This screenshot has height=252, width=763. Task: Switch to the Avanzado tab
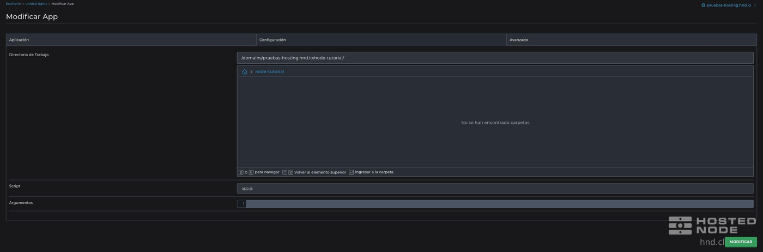point(632,40)
